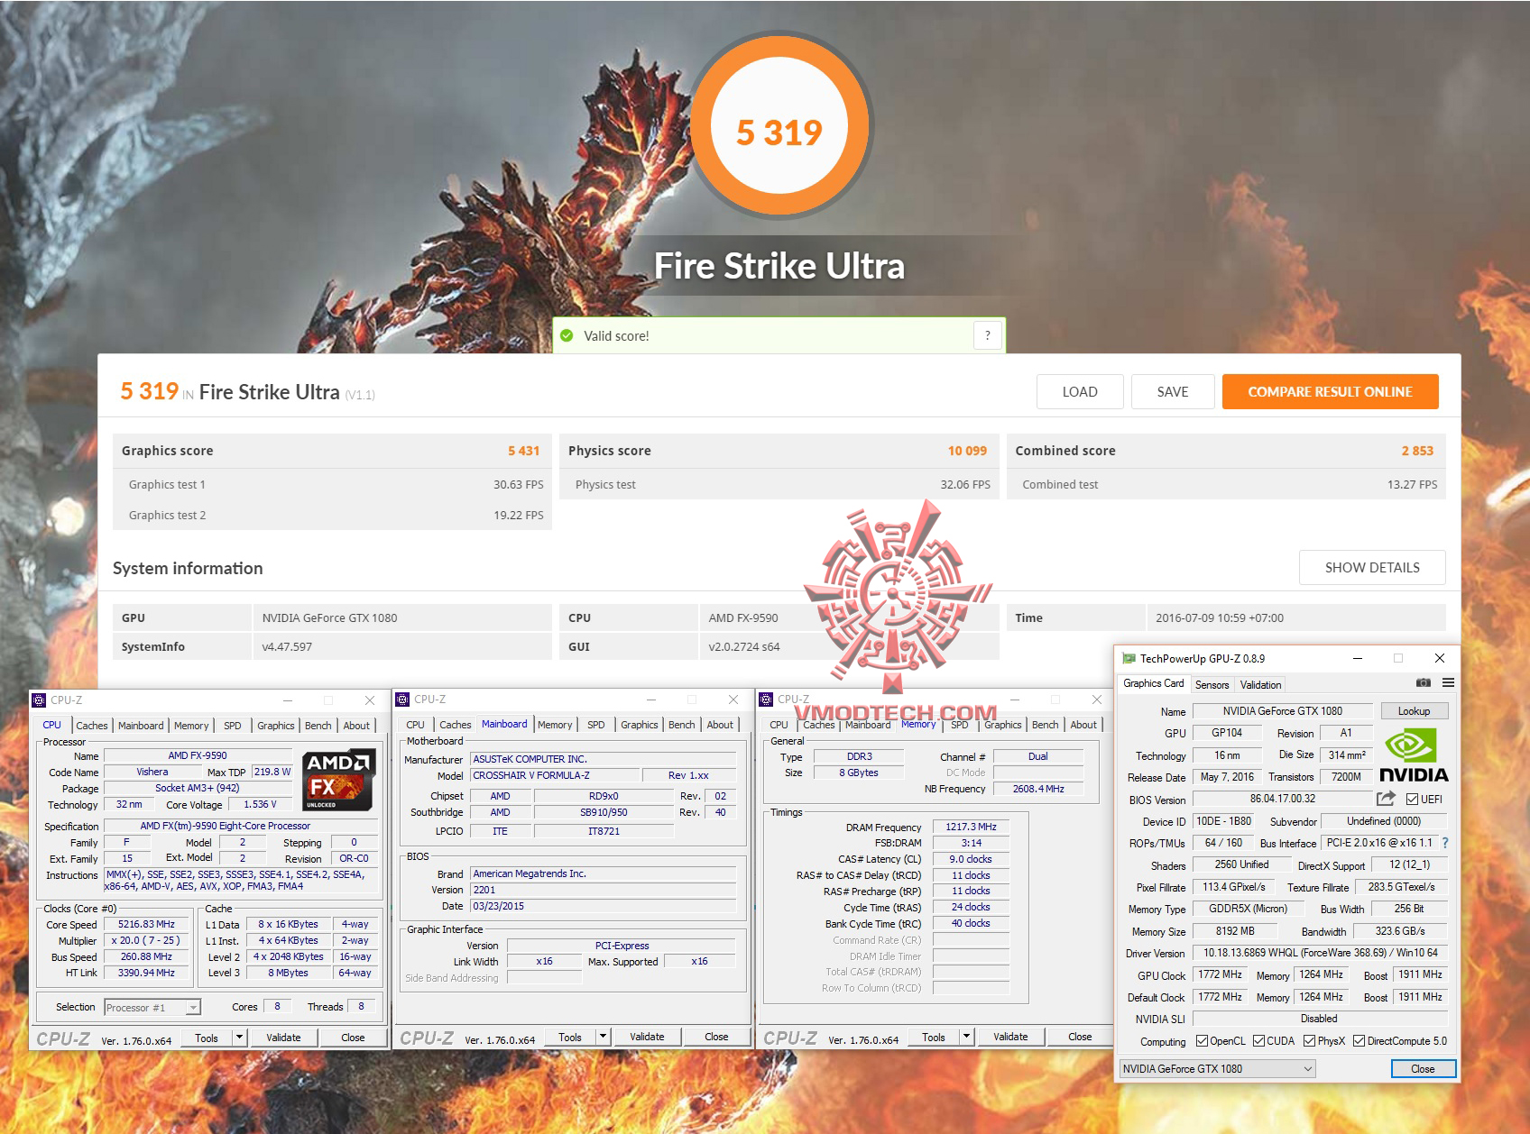
Task: Toggle the PhysX checkbox
Action: (1309, 1041)
